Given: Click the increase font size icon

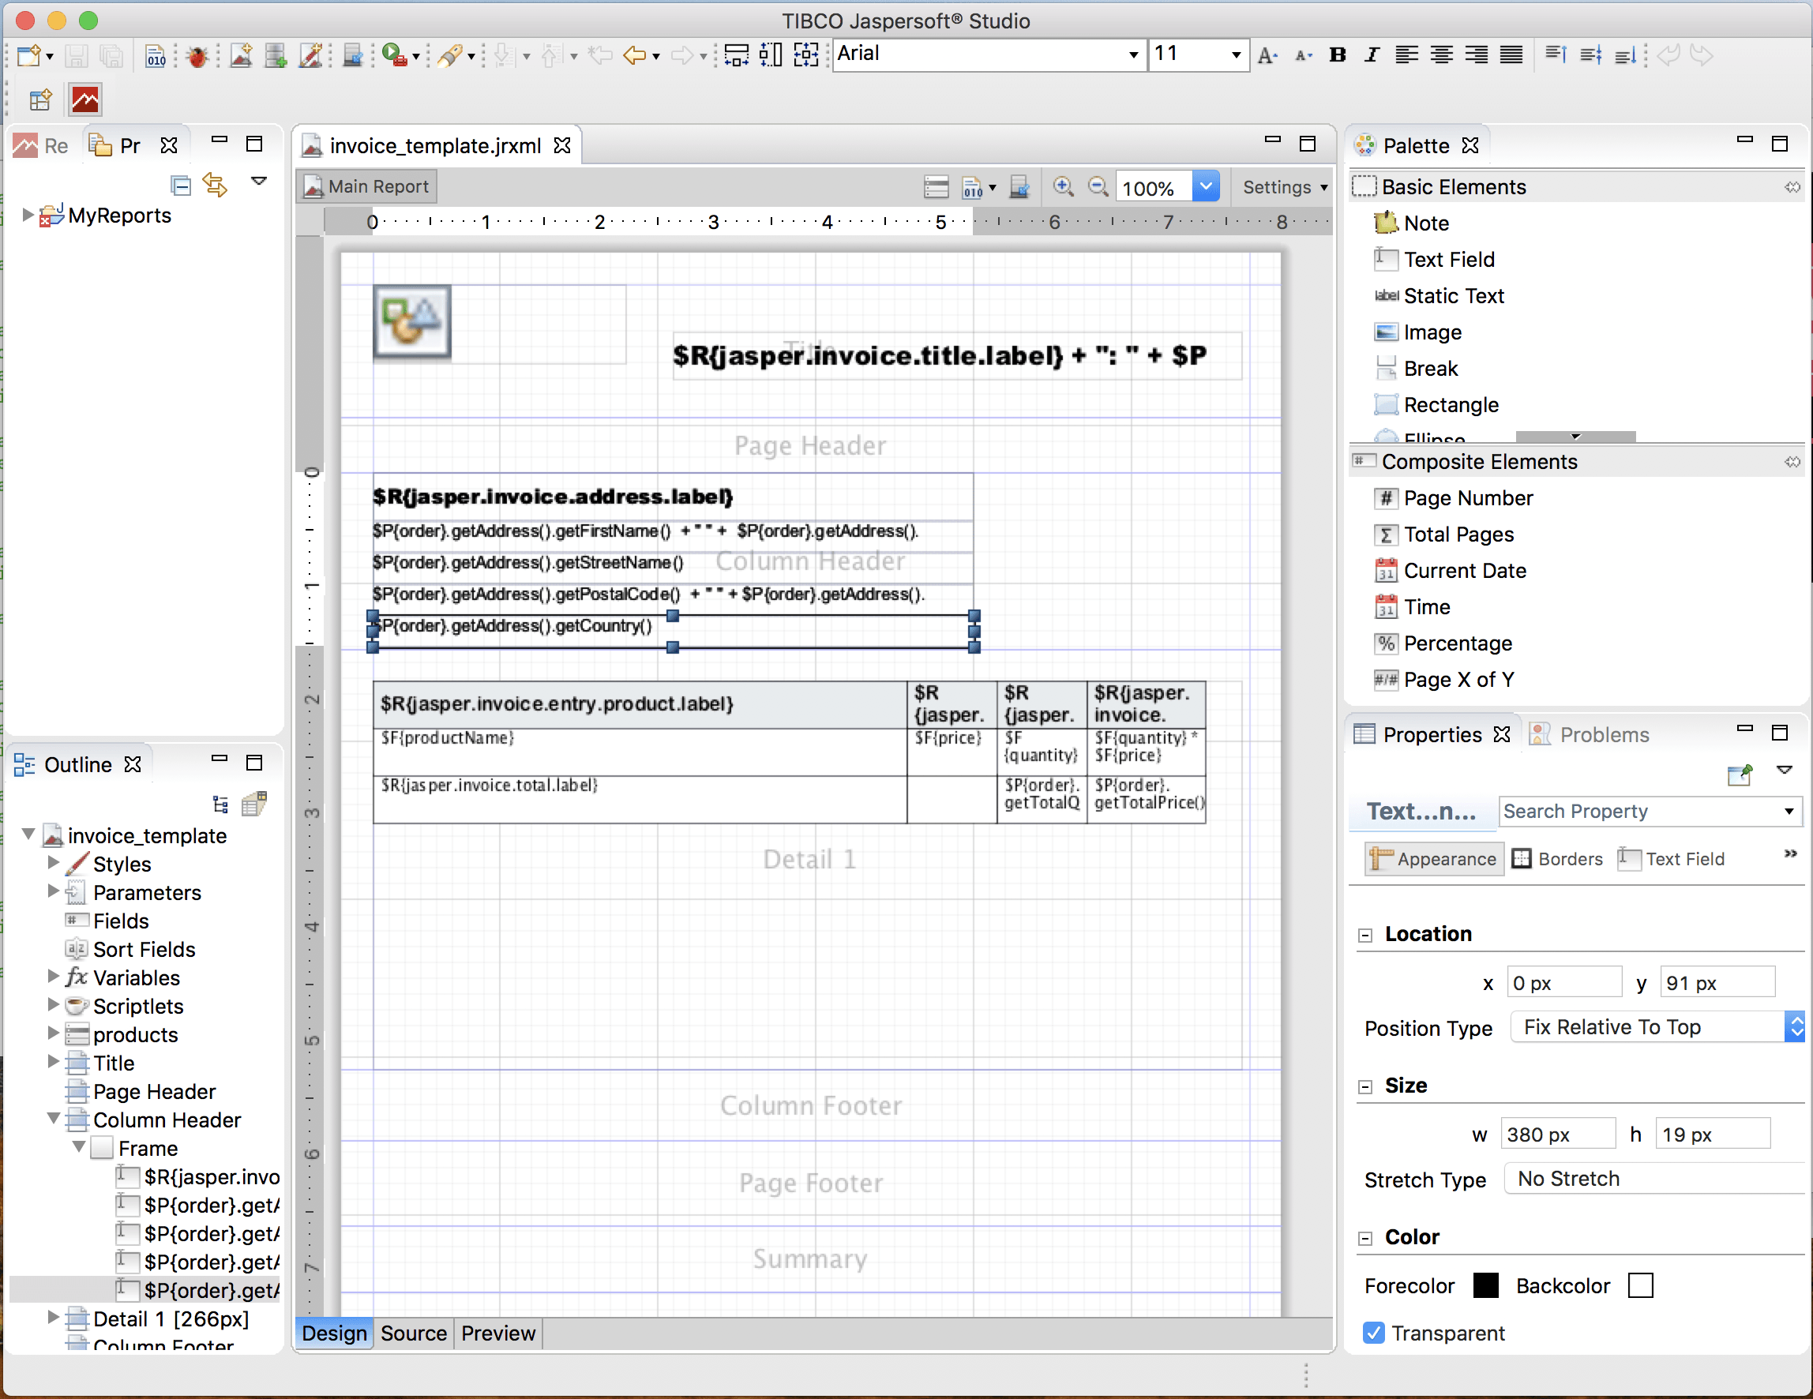Looking at the screenshot, I should coord(1267,54).
